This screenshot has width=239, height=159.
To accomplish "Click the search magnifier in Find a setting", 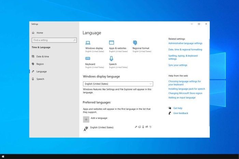I will [74, 40].
